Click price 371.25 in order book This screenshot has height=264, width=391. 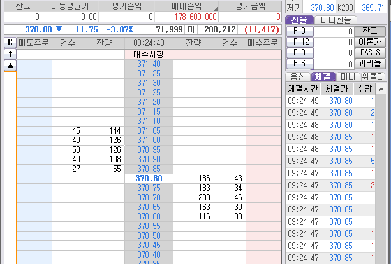(x=149, y=93)
